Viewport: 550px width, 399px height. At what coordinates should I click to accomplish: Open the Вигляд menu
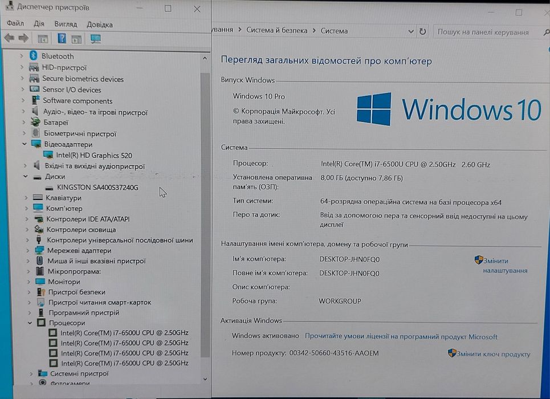tap(66, 24)
